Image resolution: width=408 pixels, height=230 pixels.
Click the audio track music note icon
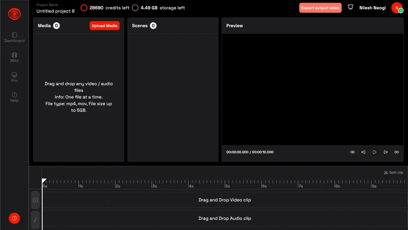pos(35,220)
